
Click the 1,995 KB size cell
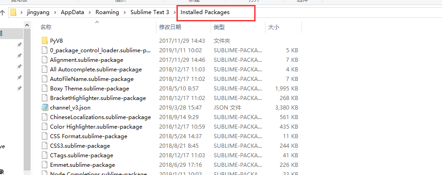286,89
